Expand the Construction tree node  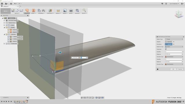coord(4,44)
